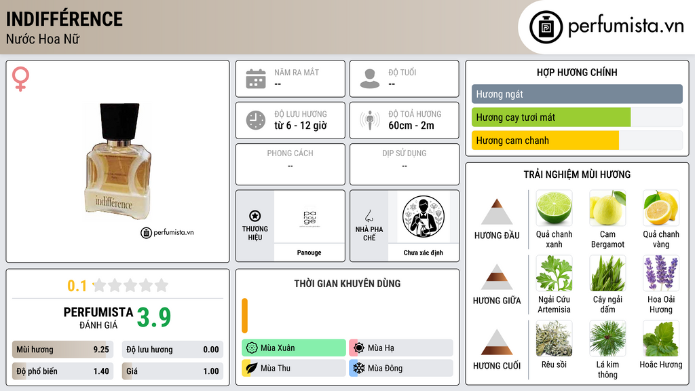Screen dimensions: 695x391
Task: Click the Indifférence perfume bottle image
Action: pyautogui.click(x=117, y=162)
